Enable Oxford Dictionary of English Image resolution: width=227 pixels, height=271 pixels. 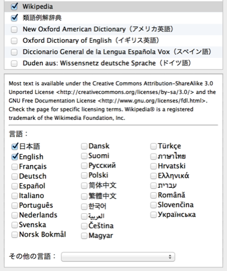point(14,41)
